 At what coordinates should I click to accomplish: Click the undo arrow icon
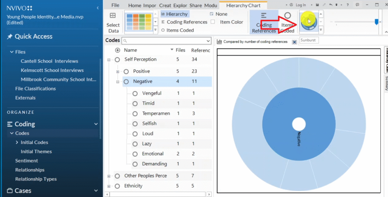[x=331, y=5]
